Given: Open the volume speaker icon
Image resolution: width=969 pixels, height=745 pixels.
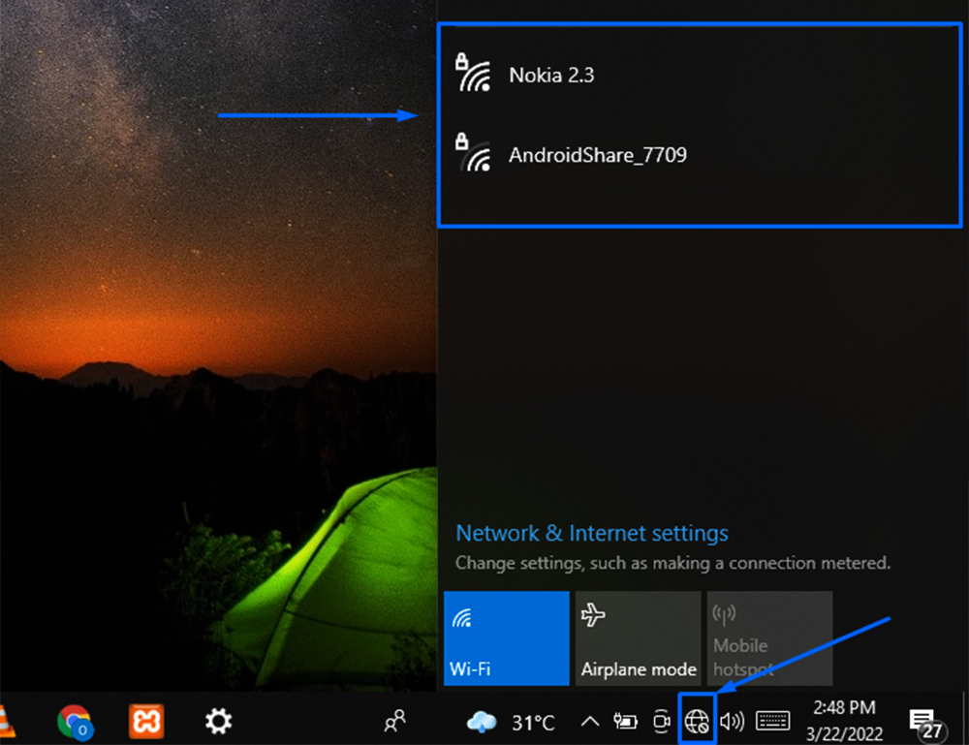Looking at the screenshot, I should click(733, 721).
